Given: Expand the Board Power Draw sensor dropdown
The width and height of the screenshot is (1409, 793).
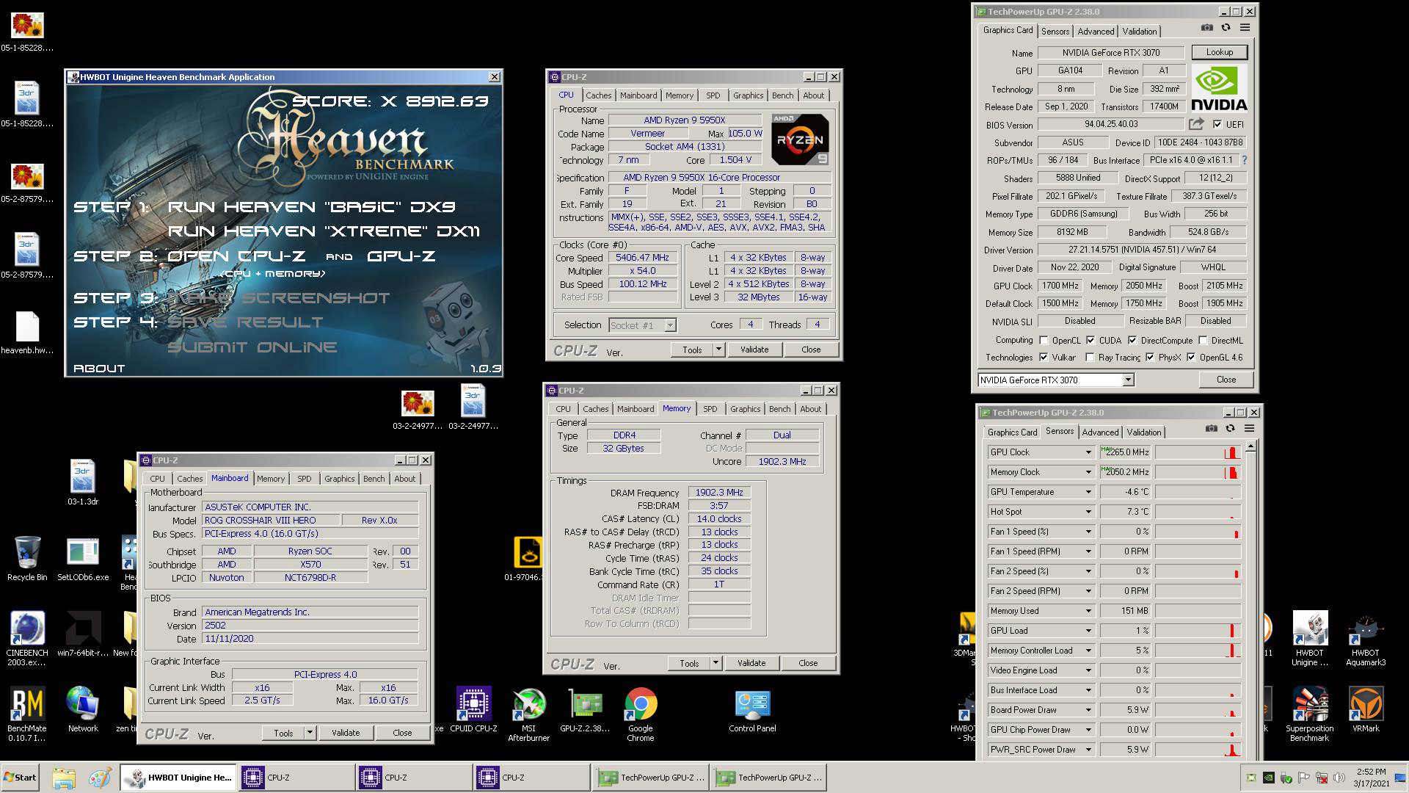Looking at the screenshot, I should (1088, 710).
